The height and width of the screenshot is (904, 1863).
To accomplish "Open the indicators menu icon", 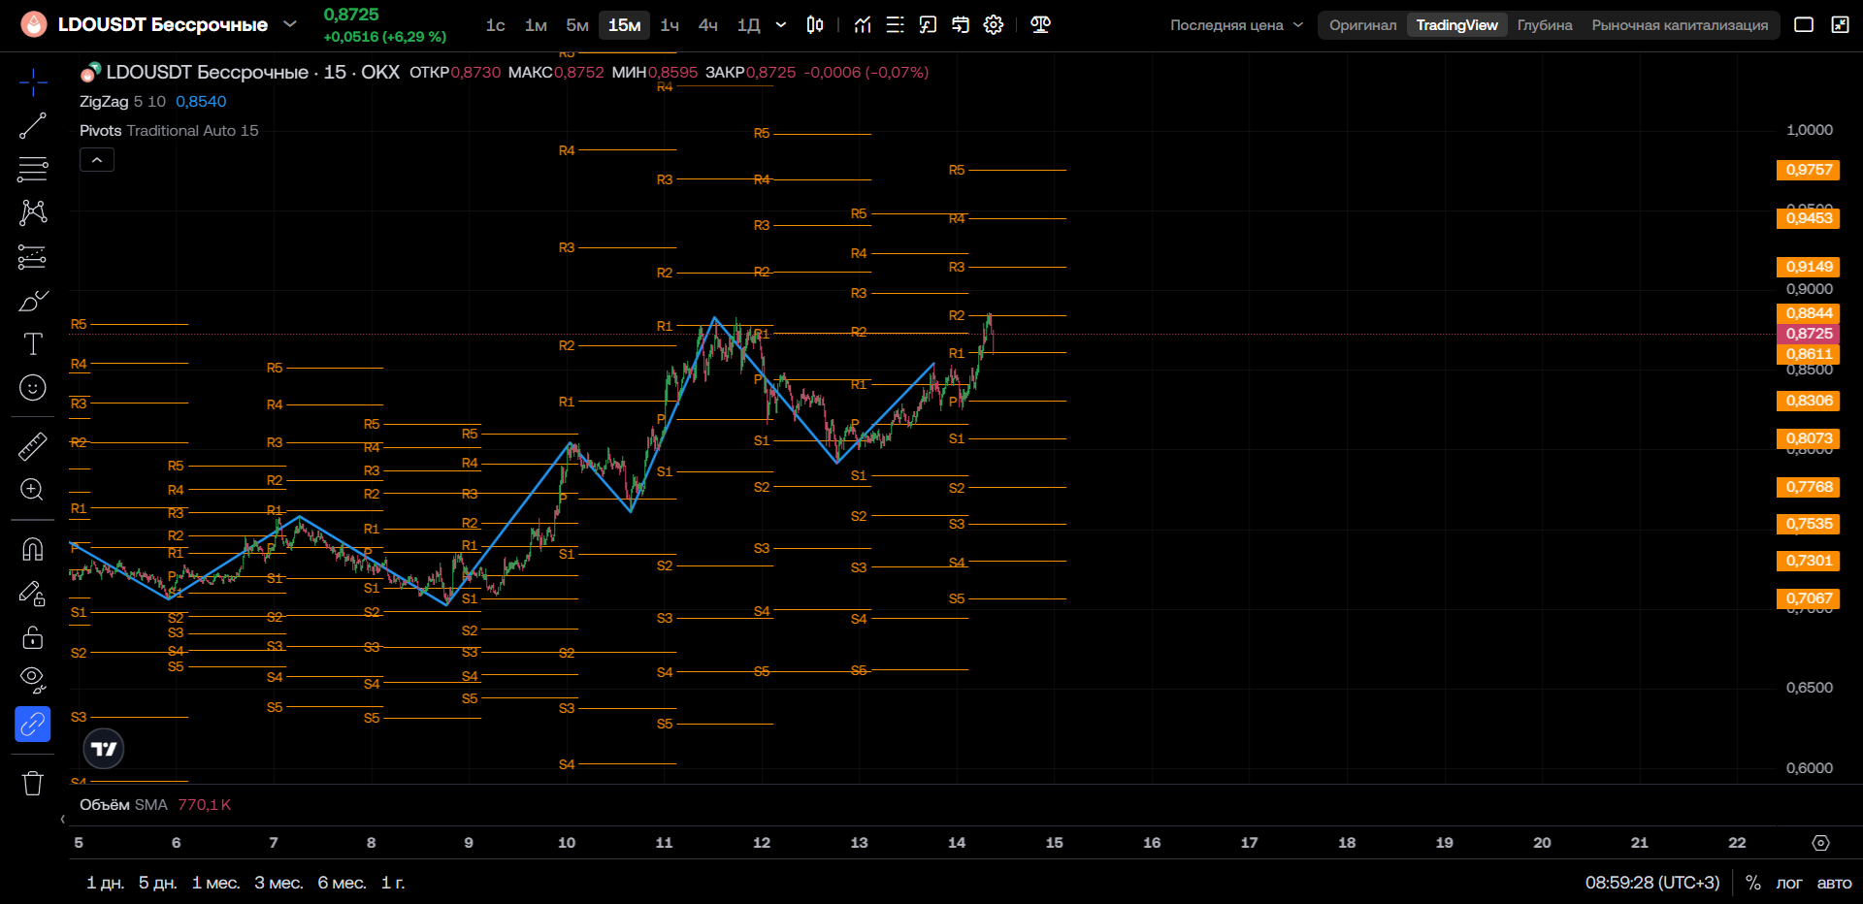I will tap(863, 25).
